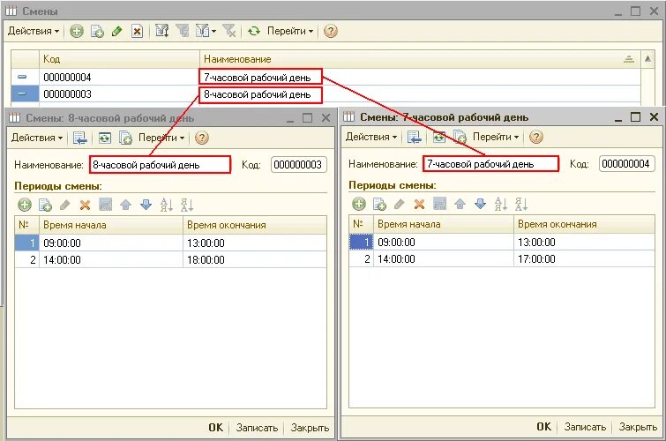This screenshot has width=666, height=441.
Task: Click the Наименование column header in Смены list
Action: coord(420,59)
